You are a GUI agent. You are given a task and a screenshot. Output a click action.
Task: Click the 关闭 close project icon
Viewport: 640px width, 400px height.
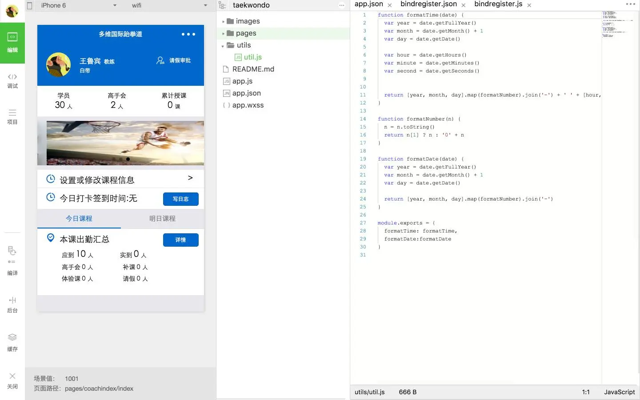click(x=12, y=381)
